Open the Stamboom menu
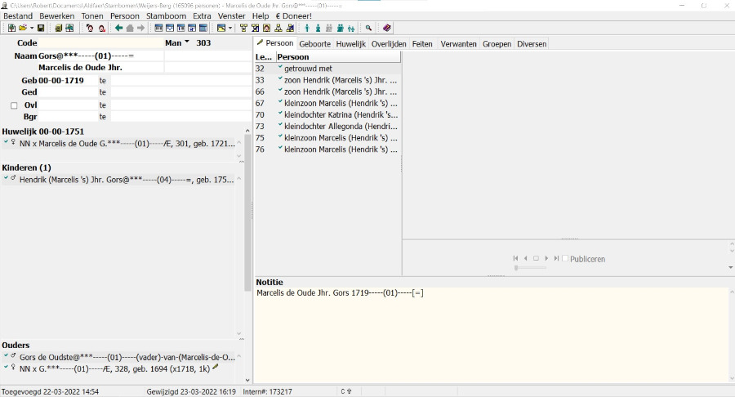The width and height of the screenshot is (735, 397). (166, 16)
